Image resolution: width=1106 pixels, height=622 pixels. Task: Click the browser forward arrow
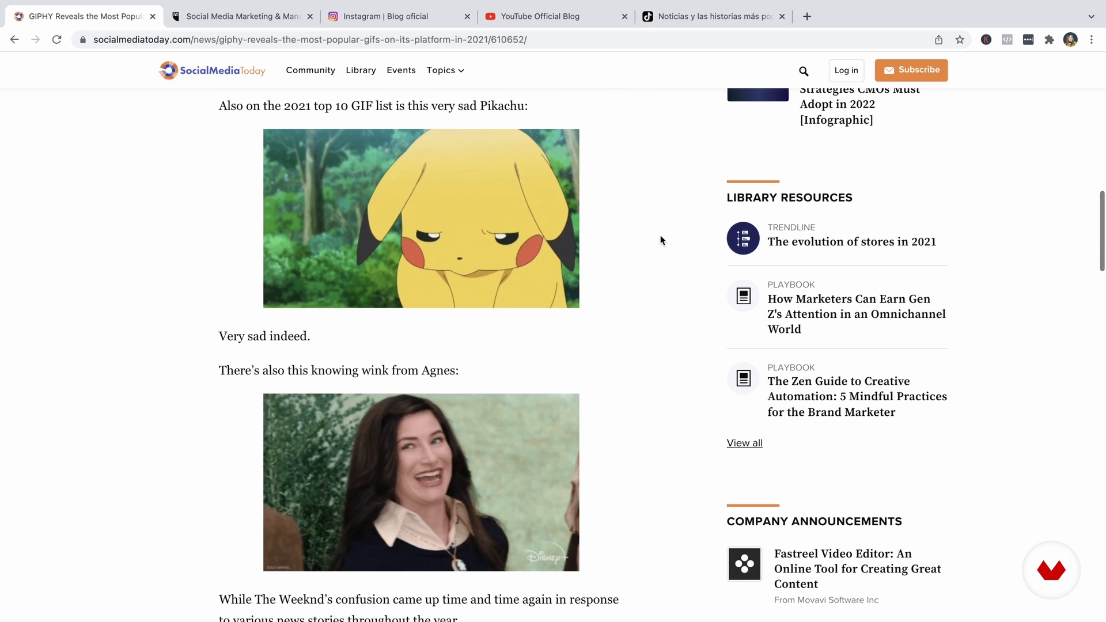(36, 40)
